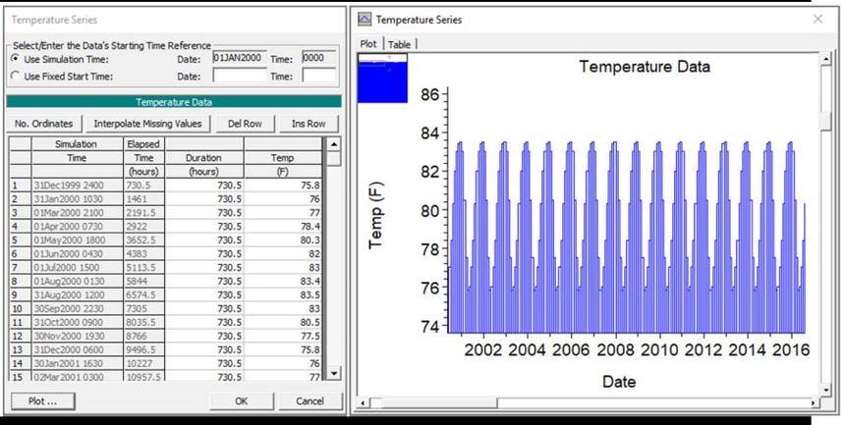Switch to the Plot tab
The width and height of the screenshot is (845, 425).
tap(369, 43)
